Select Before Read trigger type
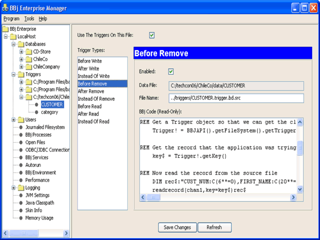The height and width of the screenshot is (240, 320). [102, 106]
